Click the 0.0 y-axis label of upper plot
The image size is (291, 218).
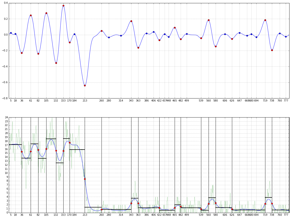point(6,35)
